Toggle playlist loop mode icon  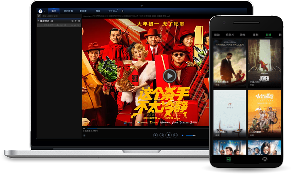[72, 21]
